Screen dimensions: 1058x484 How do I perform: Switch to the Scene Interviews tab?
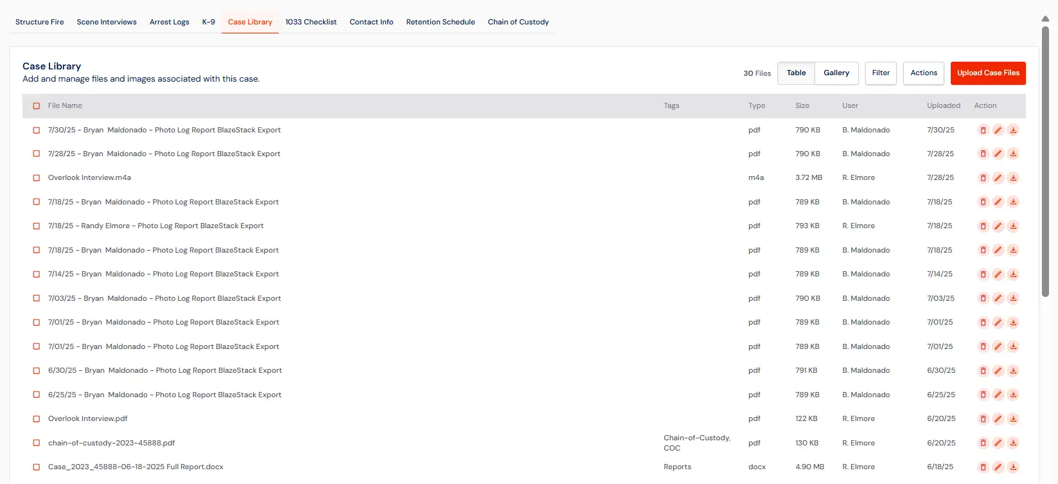pyautogui.click(x=107, y=22)
